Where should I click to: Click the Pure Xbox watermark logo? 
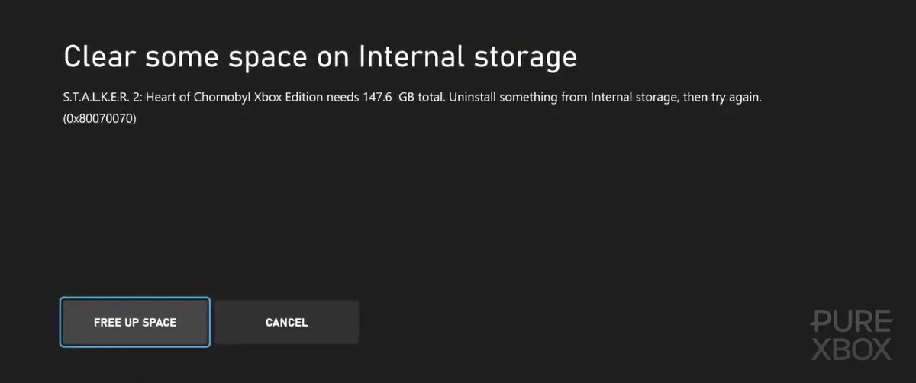[850, 335]
